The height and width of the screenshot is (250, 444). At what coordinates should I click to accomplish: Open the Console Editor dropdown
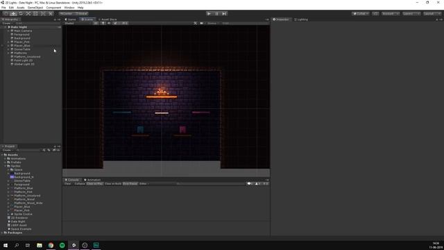[144, 183]
